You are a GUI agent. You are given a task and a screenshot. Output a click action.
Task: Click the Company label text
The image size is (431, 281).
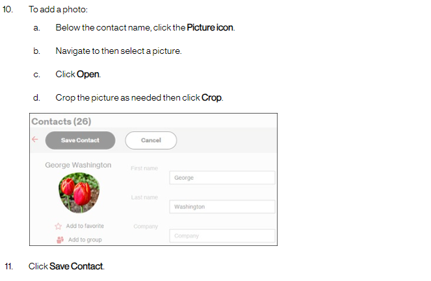[146, 226]
